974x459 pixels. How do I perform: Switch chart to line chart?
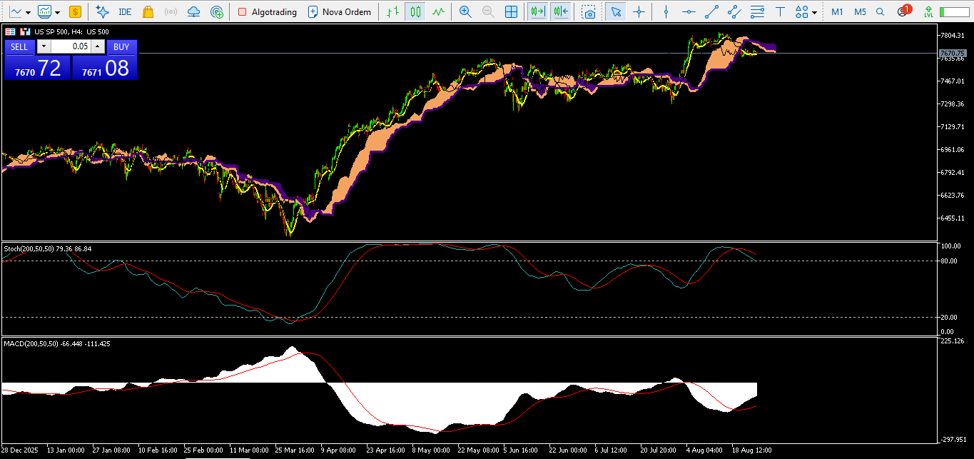click(x=438, y=11)
